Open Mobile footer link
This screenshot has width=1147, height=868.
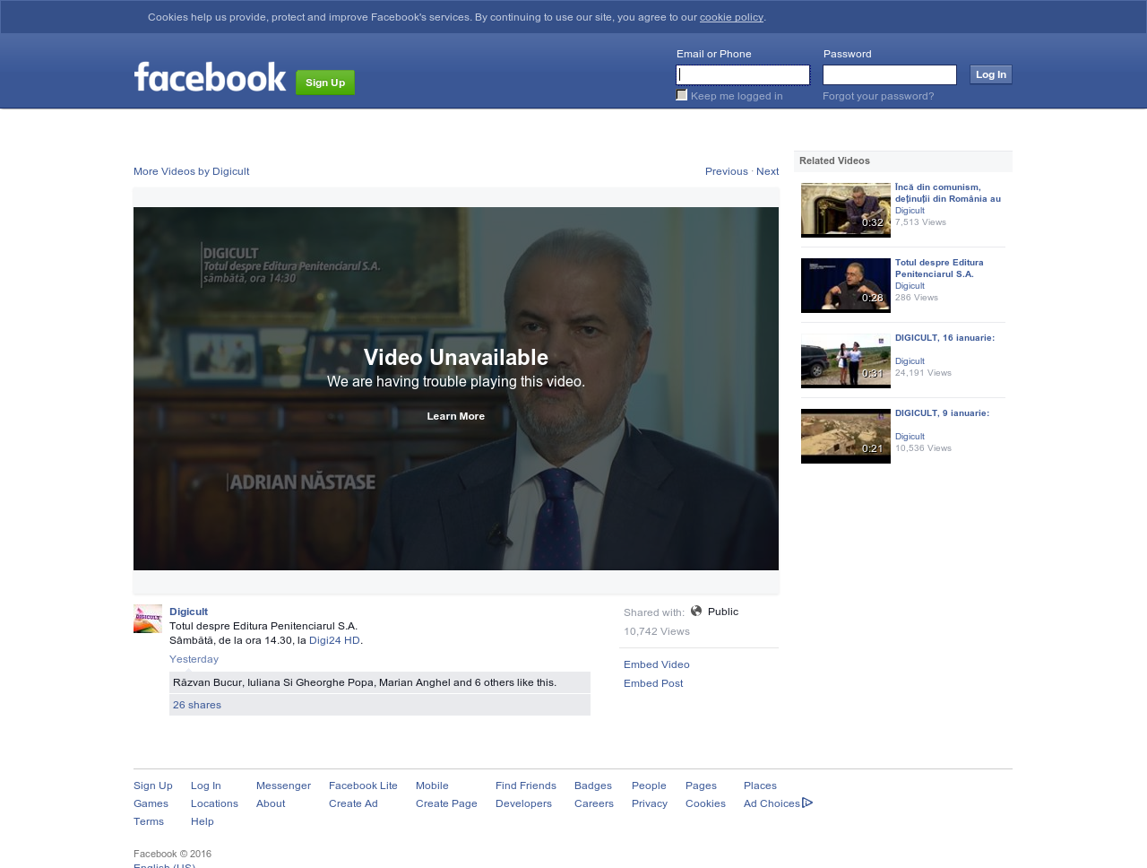tap(432, 786)
